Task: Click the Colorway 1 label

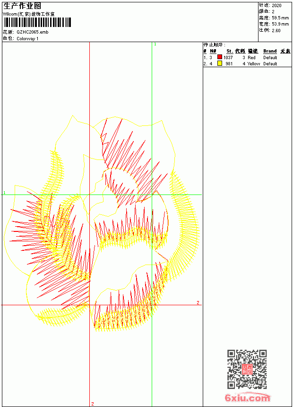Action: [27, 39]
